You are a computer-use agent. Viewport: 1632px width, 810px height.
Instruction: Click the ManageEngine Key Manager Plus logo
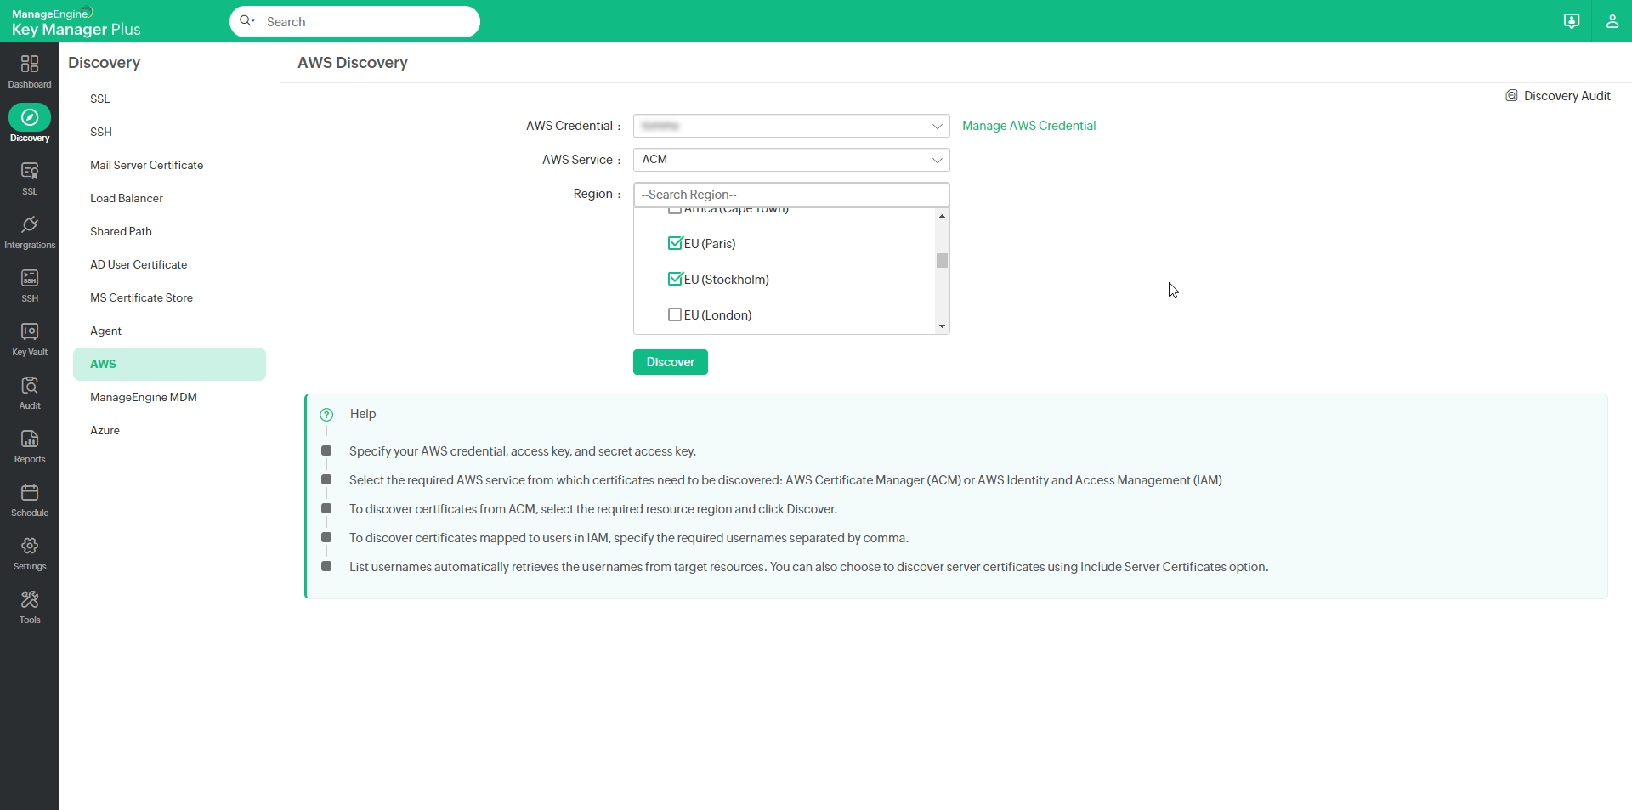pyautogui.click(x=76, y=22)
